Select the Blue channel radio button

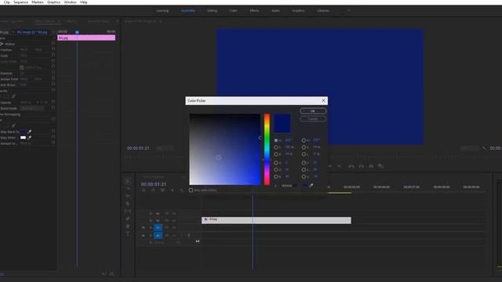tap(276, 176)
